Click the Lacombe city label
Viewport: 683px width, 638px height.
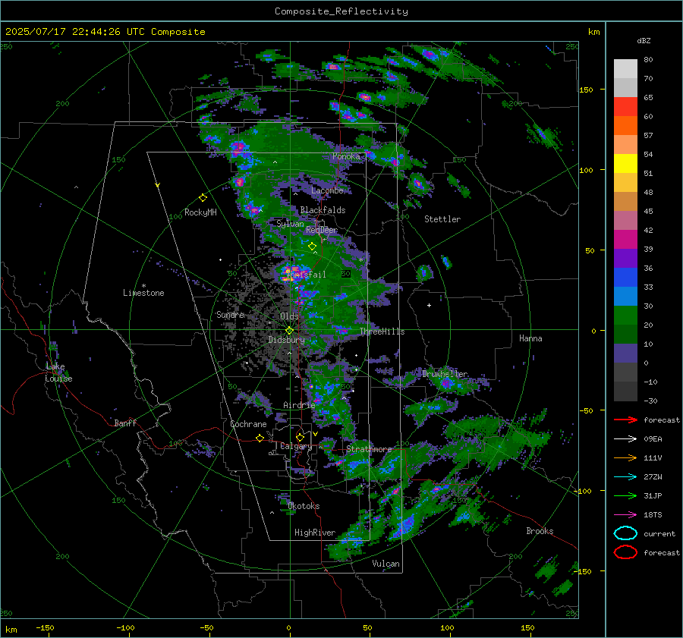[x=327, y=190]
